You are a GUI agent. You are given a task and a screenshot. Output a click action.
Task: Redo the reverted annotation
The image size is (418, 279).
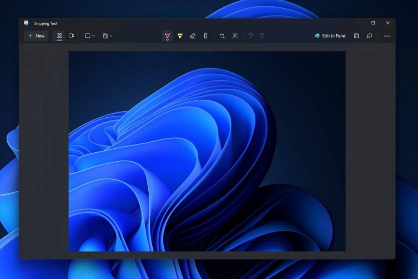pos(262,36)
